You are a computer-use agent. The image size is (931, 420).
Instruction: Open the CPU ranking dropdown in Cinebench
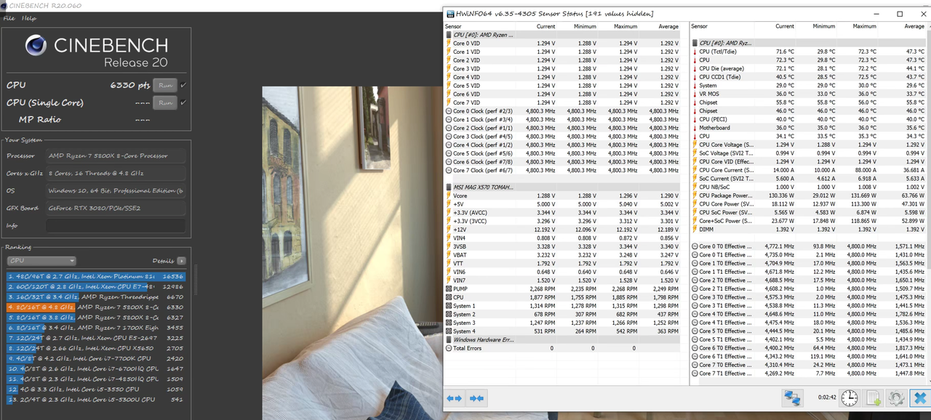click(x=41, y=261)
